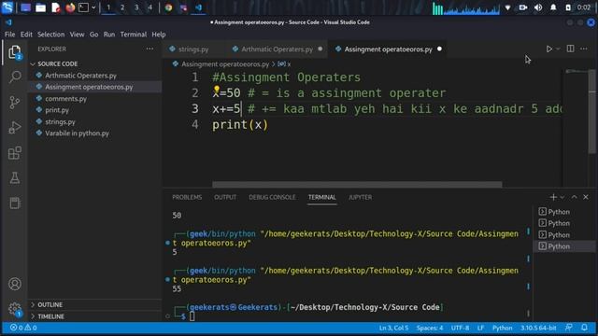Click the editor horizontal scrollbar
This screenshot has width=598, height=336.
click(x=357, y=185)
